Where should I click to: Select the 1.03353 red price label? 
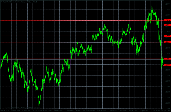[167, 59]
